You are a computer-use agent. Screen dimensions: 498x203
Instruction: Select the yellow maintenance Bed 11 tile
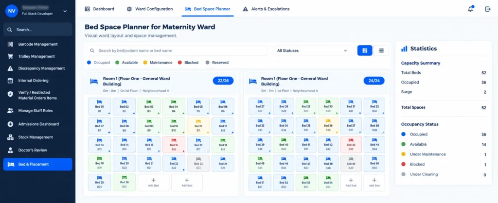point(198,126)
